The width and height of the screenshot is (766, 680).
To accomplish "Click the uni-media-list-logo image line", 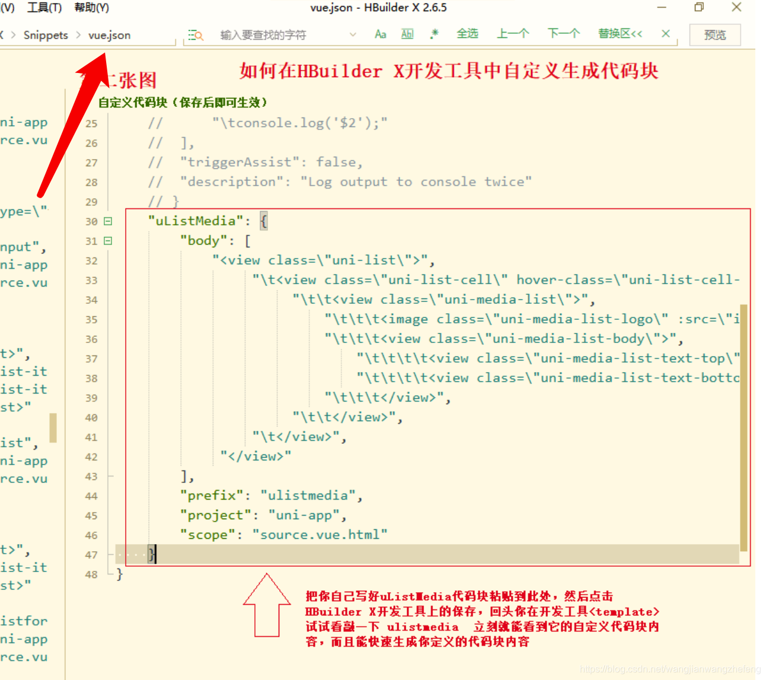I will point(532,319).
